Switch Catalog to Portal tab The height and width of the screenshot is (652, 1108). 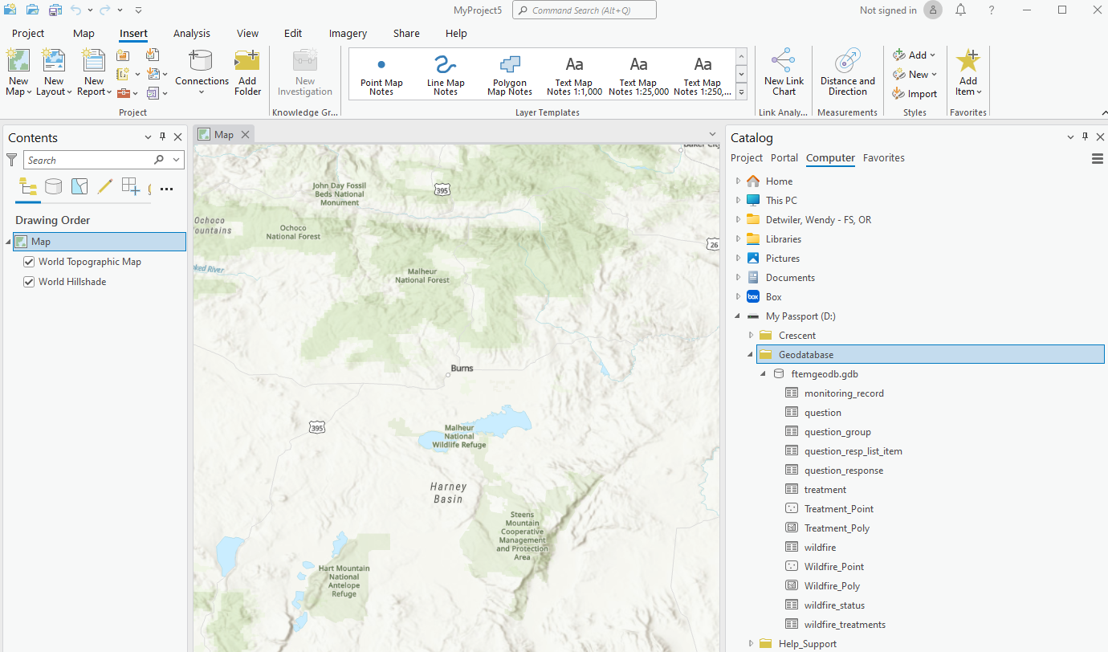(x=784, y=158)
